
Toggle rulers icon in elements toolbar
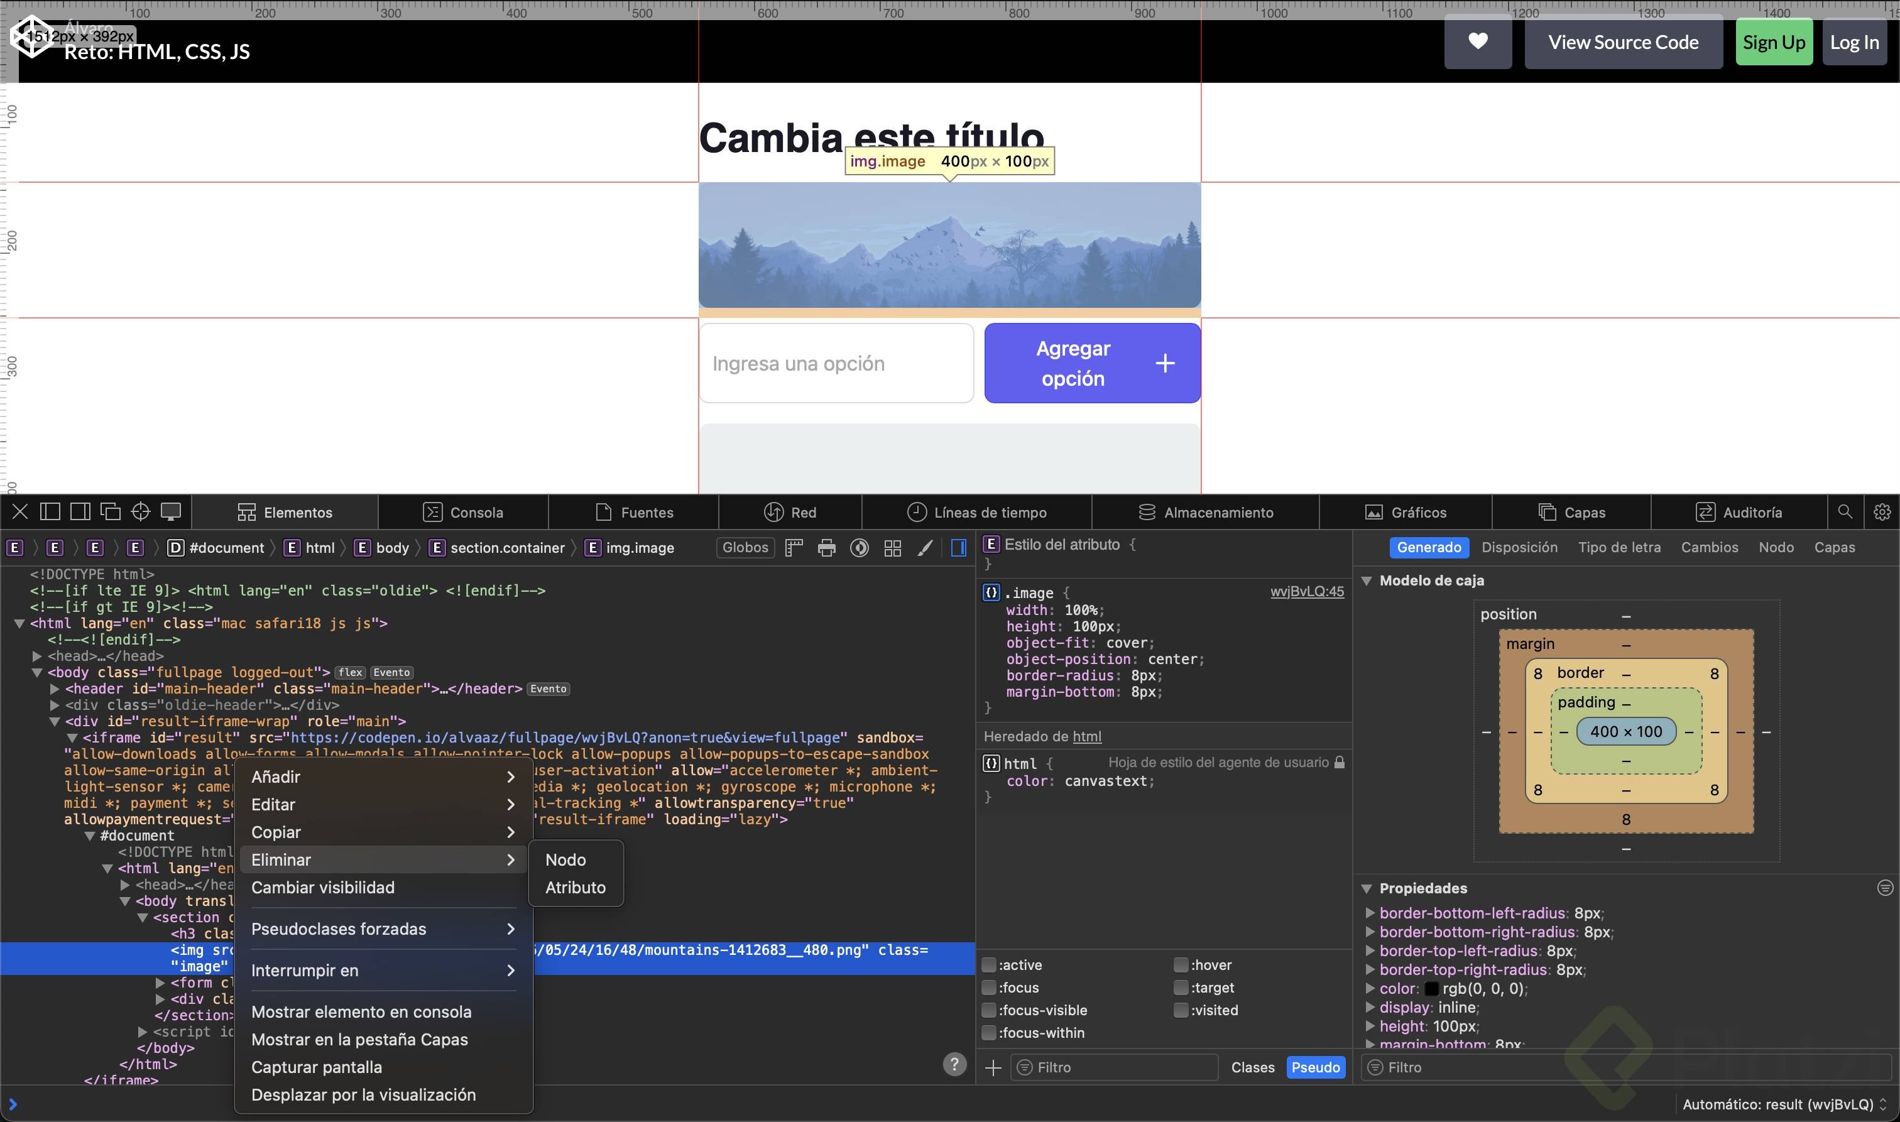[793, 548]
